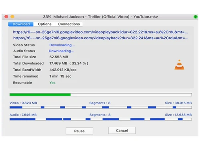Select the bandwidth value 442.912 KB/sec

(x=63, y=70)
